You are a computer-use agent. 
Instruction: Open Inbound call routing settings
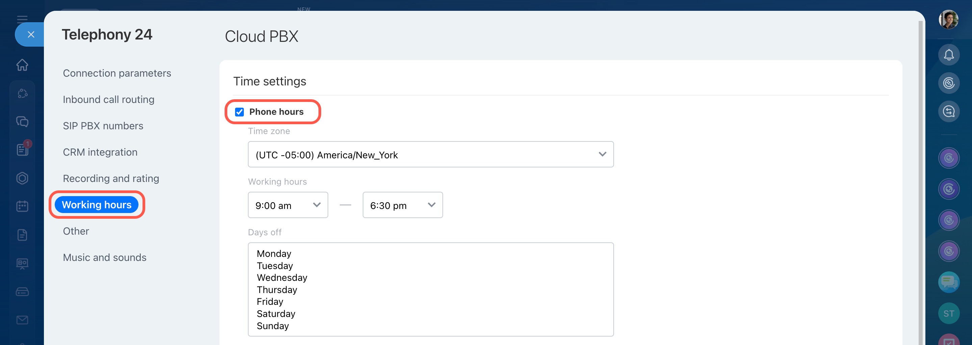click(x=109, y=100)
